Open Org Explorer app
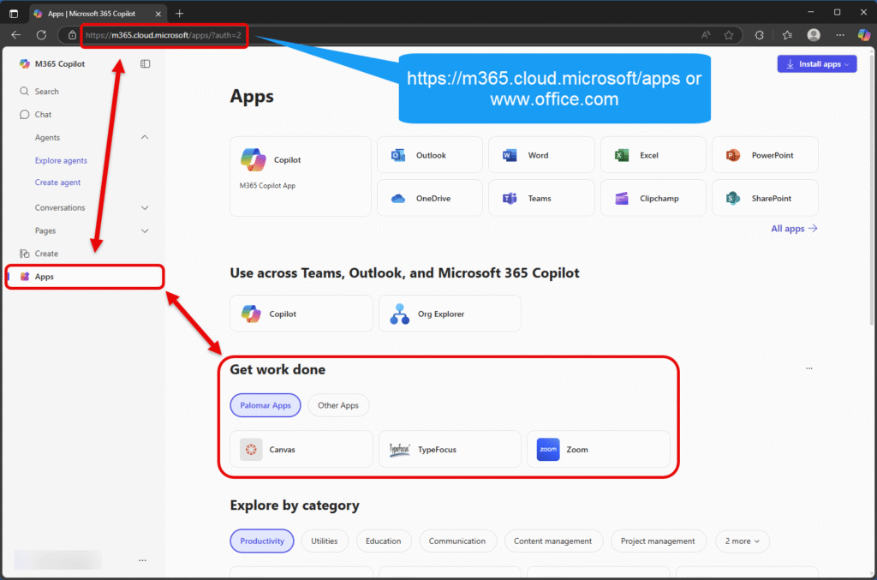 click(450, 314)
